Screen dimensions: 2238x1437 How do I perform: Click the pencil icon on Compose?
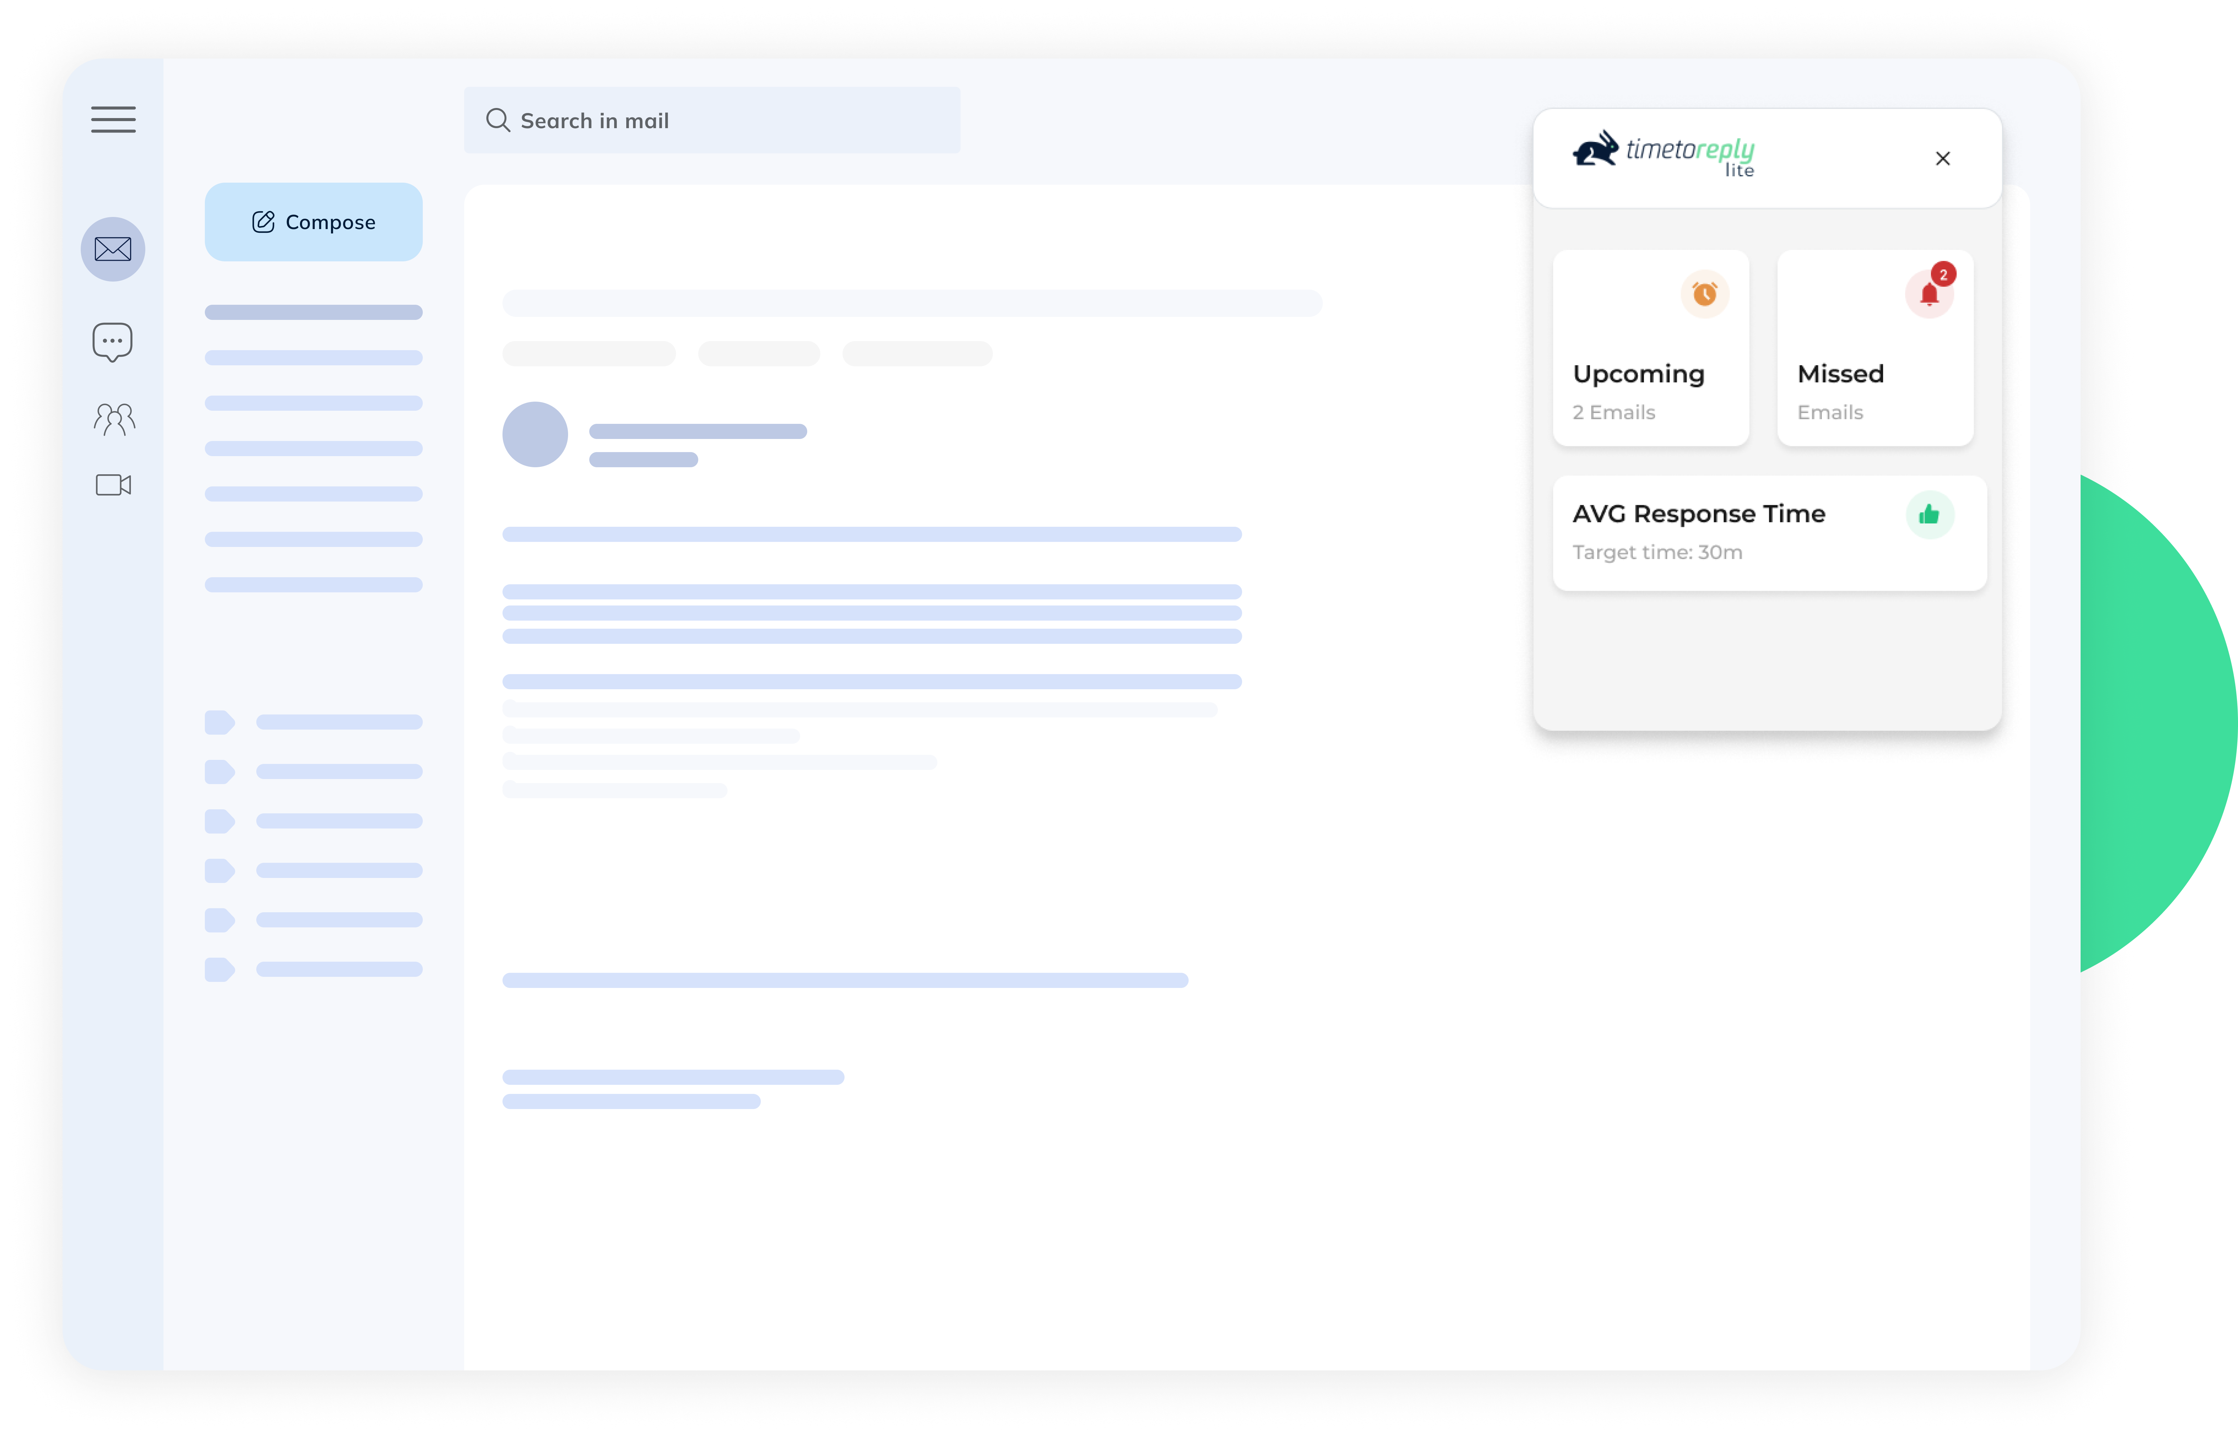[x=263, y=222]
